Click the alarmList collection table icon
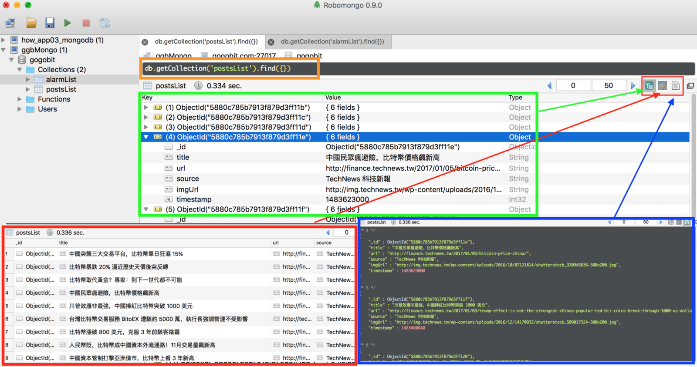697x367 pixels. click(38, 80)
